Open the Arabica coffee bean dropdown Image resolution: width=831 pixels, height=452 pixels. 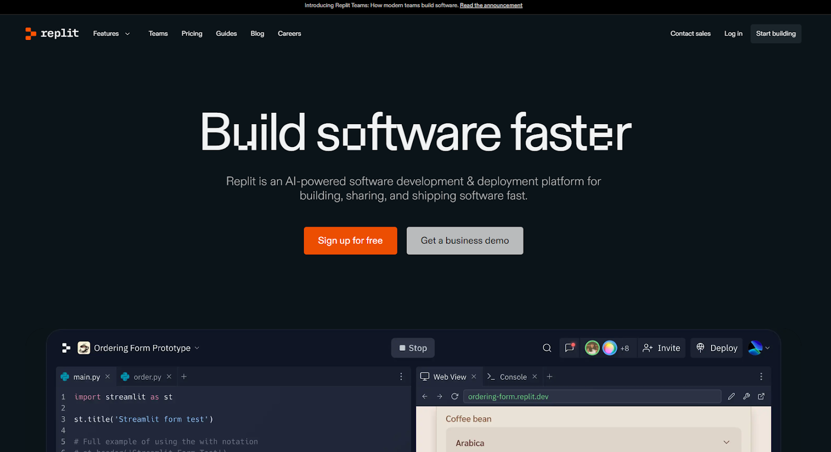point(594,442)
